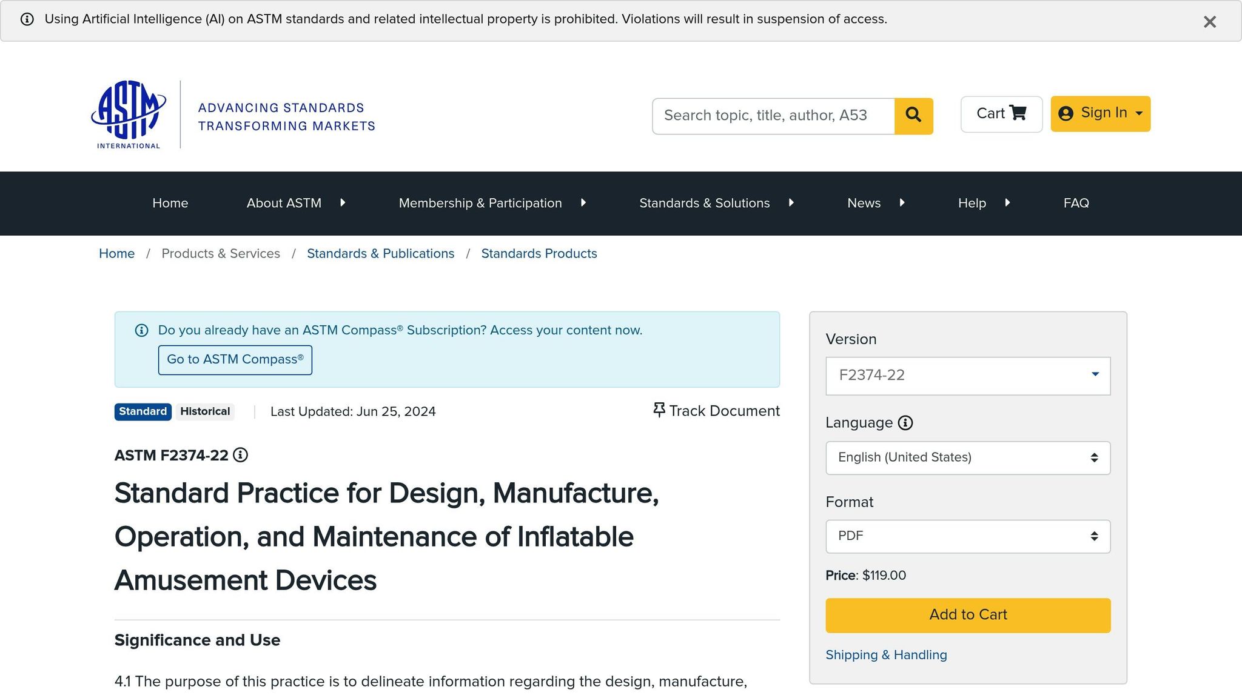This screenshot has height=698, width=1242.
Task: Click the Add to Cart button
Action: coord(967,614)
